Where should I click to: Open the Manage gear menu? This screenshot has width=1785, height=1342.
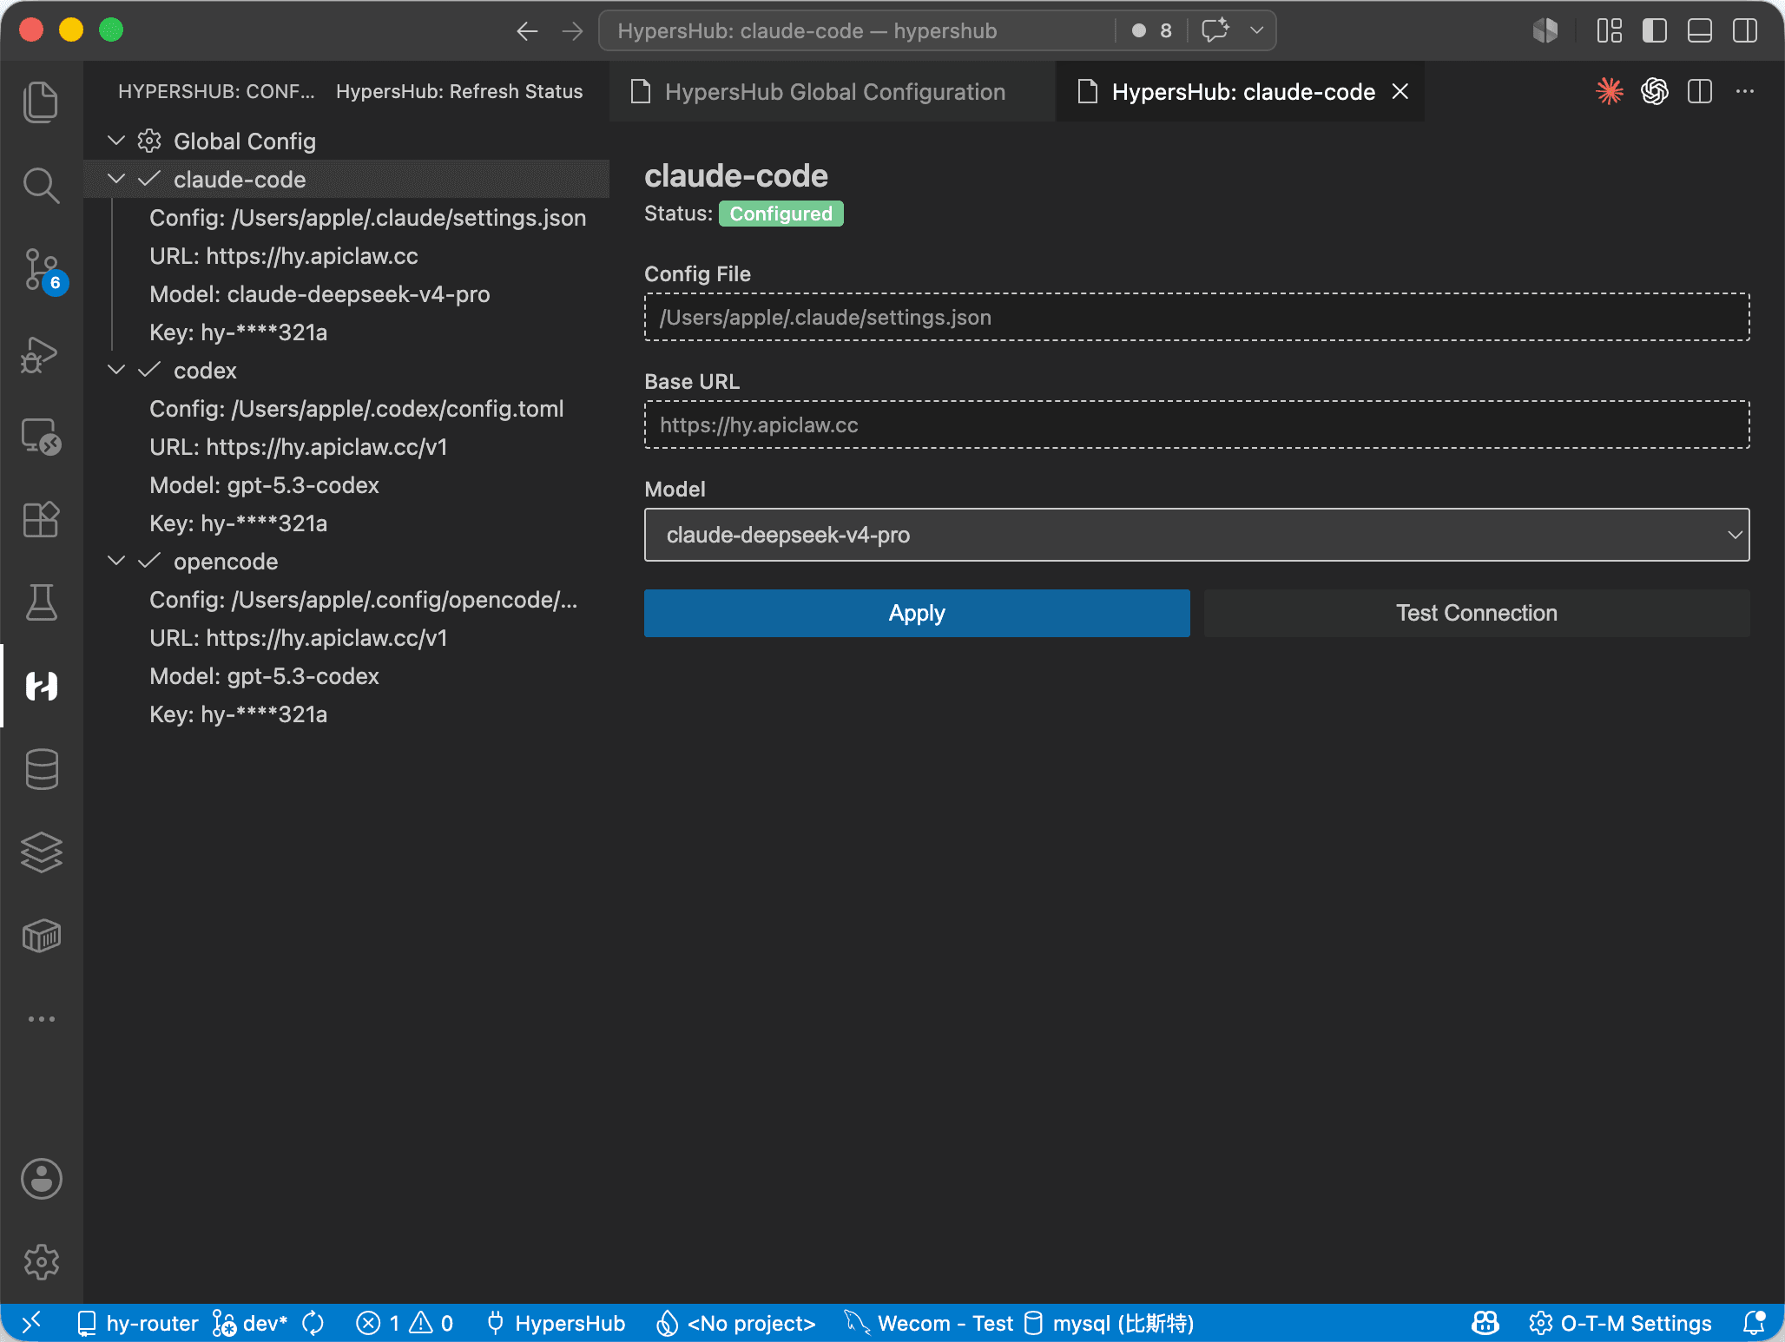[41, 1262]
